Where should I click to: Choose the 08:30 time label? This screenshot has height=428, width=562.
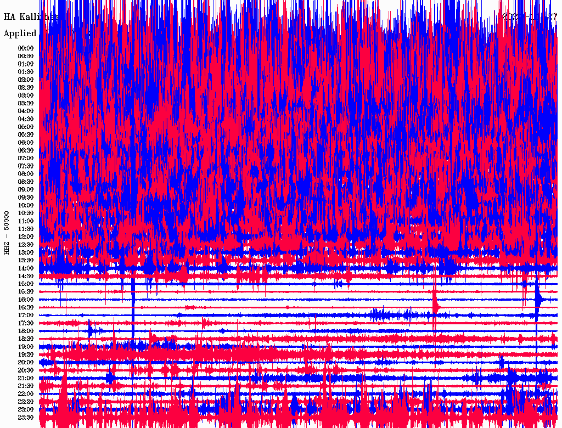point(26,182)
